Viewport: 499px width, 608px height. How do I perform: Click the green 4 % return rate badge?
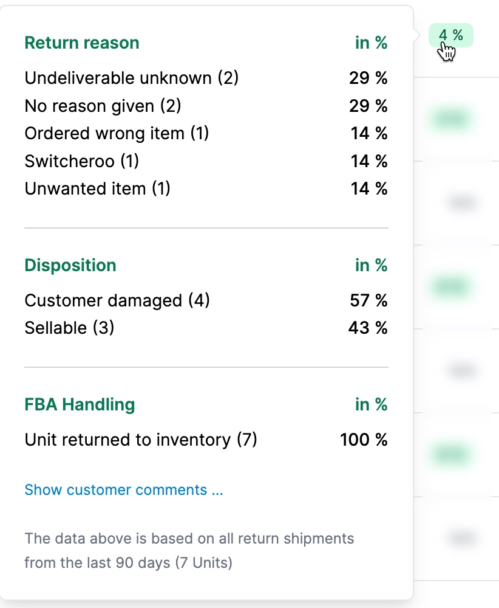(x=450, y=35)
